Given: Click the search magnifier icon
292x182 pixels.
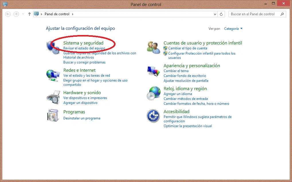Looking at the screenshot, I should point(282,14).
